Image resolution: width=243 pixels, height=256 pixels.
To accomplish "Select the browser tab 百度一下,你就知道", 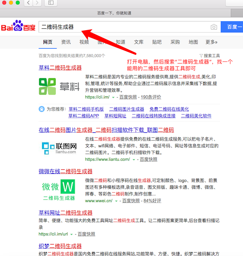I will tap(114, 13).
